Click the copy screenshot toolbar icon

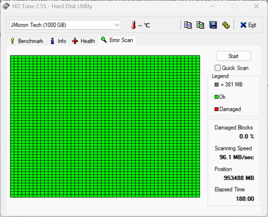pyautogui.click(x=200, y=25)
